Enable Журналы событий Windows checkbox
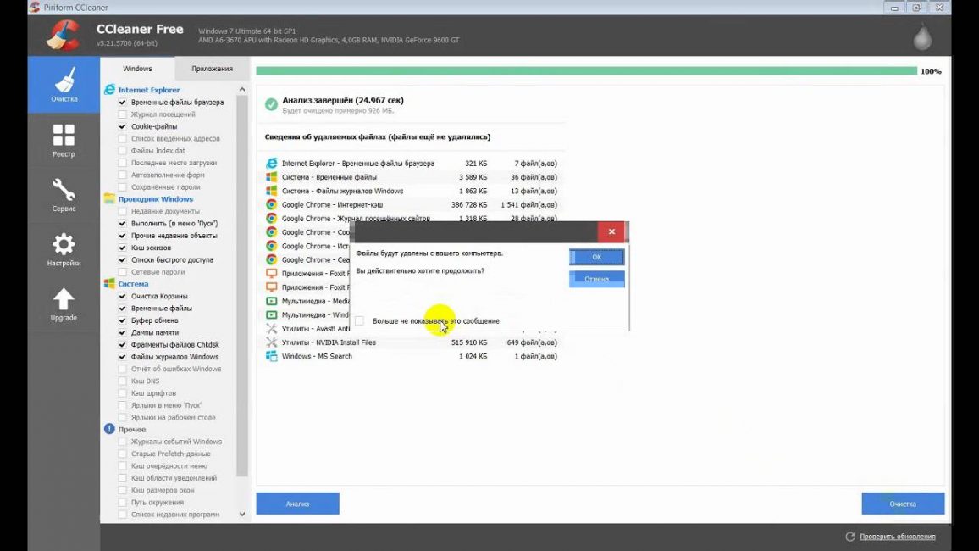 [122, 442]
